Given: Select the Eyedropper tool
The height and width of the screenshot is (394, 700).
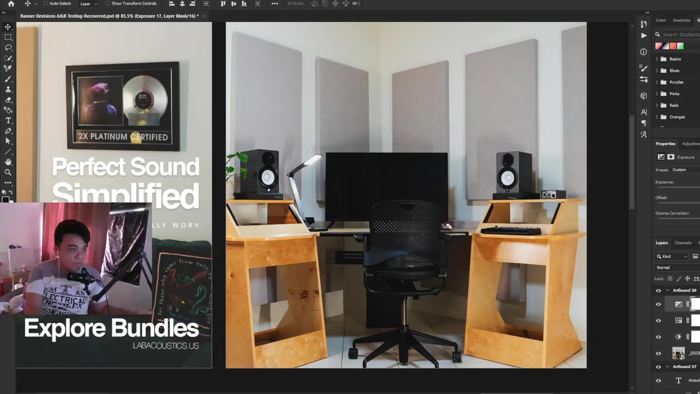Looking at the screenshot, I should pos(8,68).
